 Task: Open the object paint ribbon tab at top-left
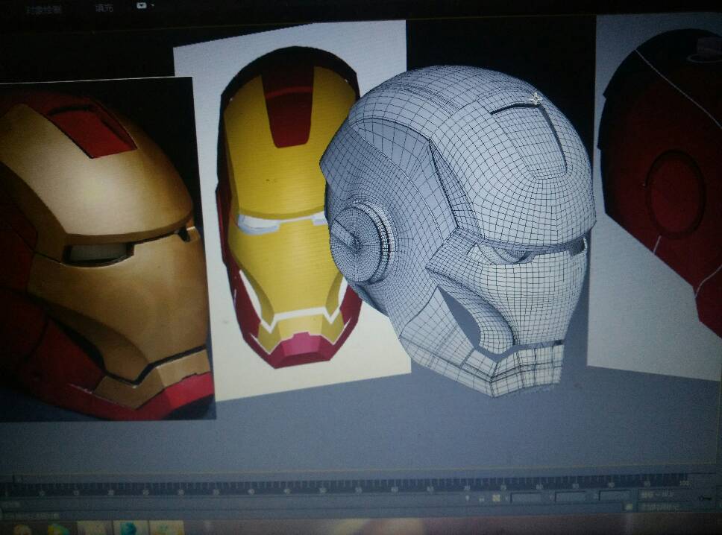(44, 9)
